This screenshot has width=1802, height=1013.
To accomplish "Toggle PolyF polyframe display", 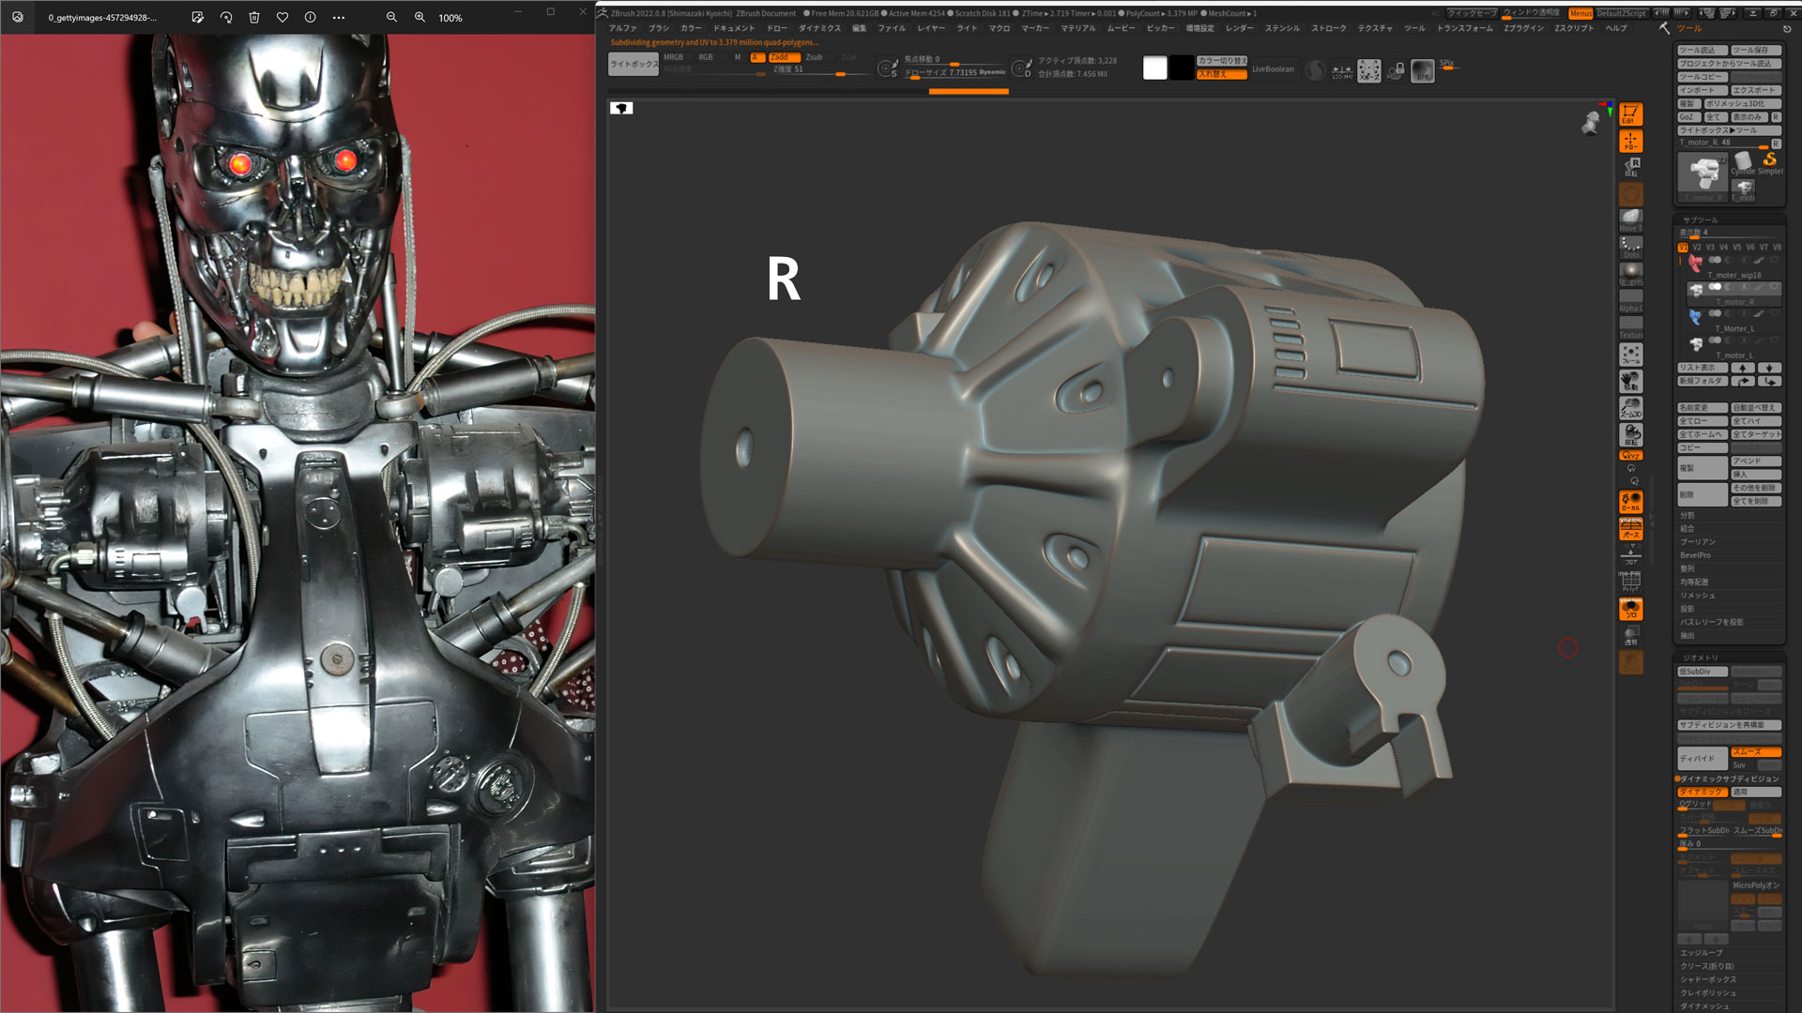I will pyautogui.click(x=1631, y=582).
